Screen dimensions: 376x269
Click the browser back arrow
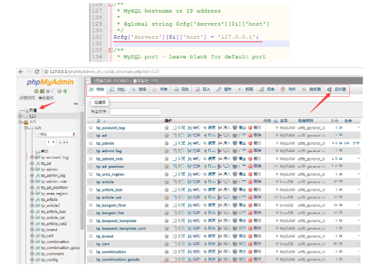tap(22, 72)
